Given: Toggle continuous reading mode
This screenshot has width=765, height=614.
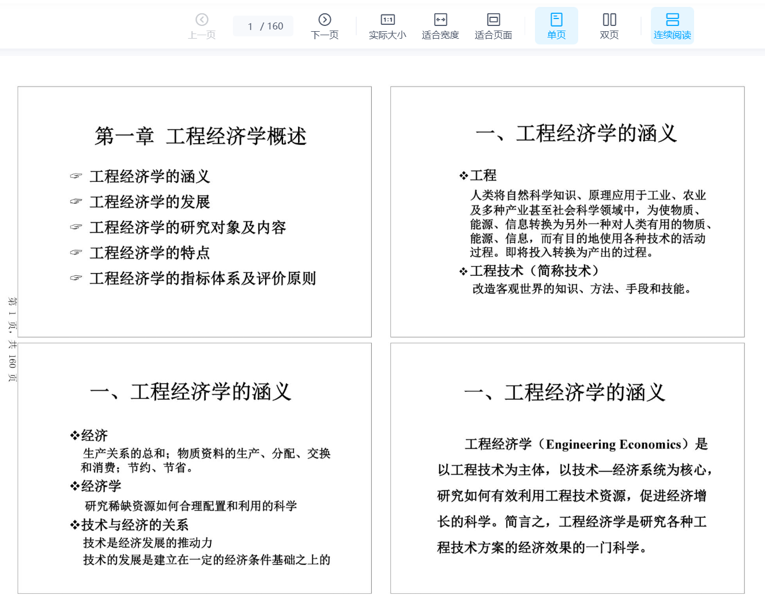Looking at the screenshot, I should pyautogui.click(x=672, y=26).
